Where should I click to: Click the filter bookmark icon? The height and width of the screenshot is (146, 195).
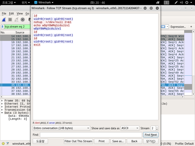tap(2, 27)
